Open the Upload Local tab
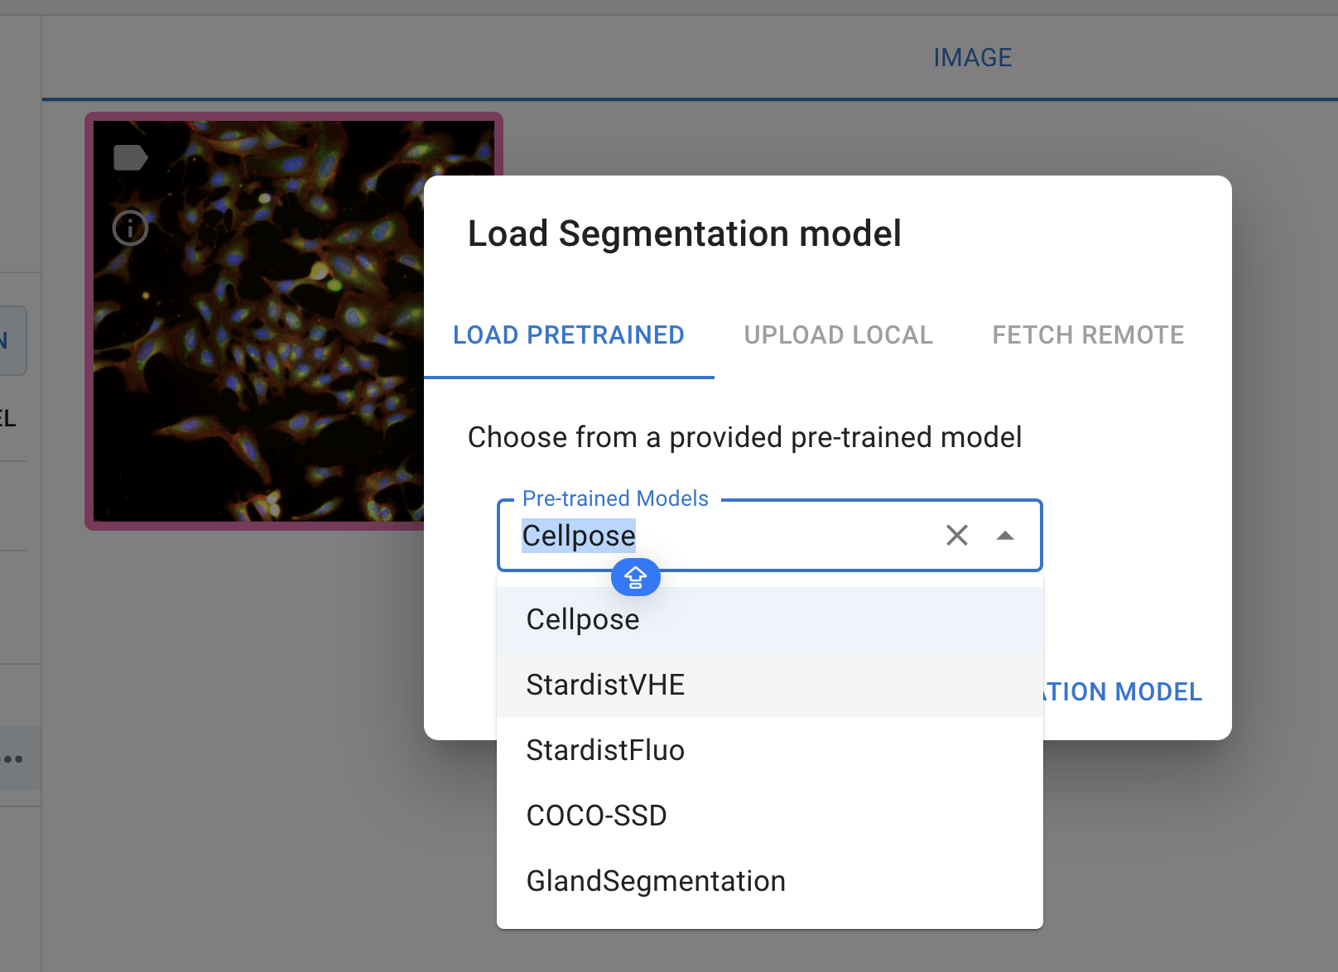The height and width of the screenshot is (972, 1338). pos(839,335)
